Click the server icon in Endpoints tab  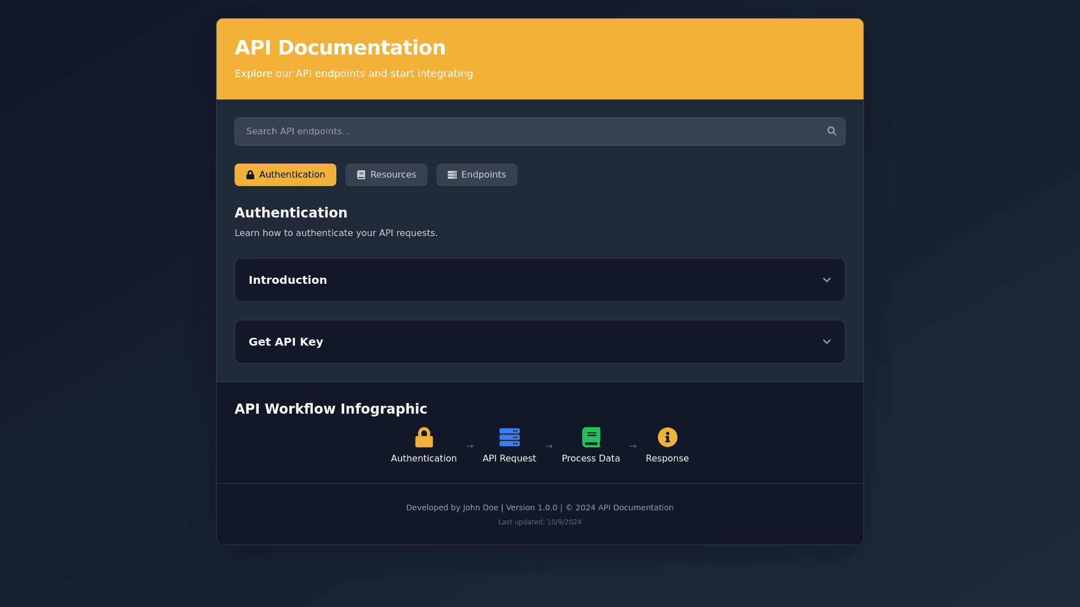coord(452,175)
